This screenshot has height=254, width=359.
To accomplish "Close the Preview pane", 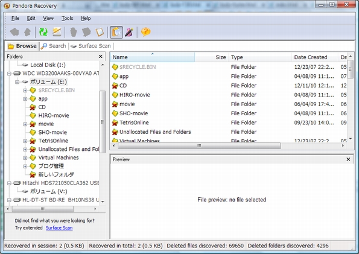I will pyautogui.click(x=348, y=159).
